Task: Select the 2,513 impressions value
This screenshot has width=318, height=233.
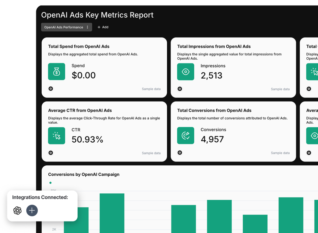Action: (212, 76)
